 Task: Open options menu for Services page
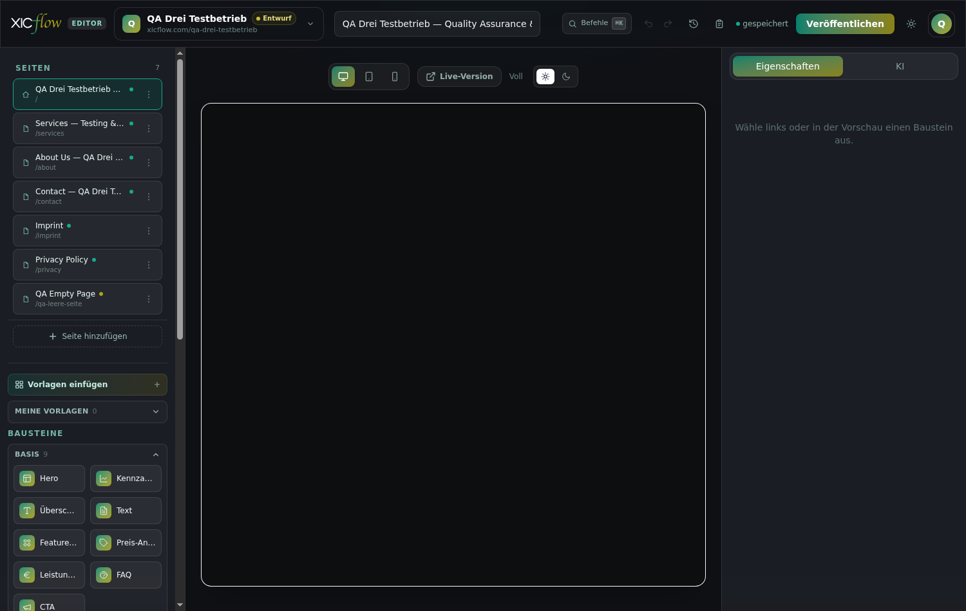point(149,129)
